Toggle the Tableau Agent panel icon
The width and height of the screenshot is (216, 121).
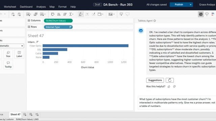(x=201, y=14)
